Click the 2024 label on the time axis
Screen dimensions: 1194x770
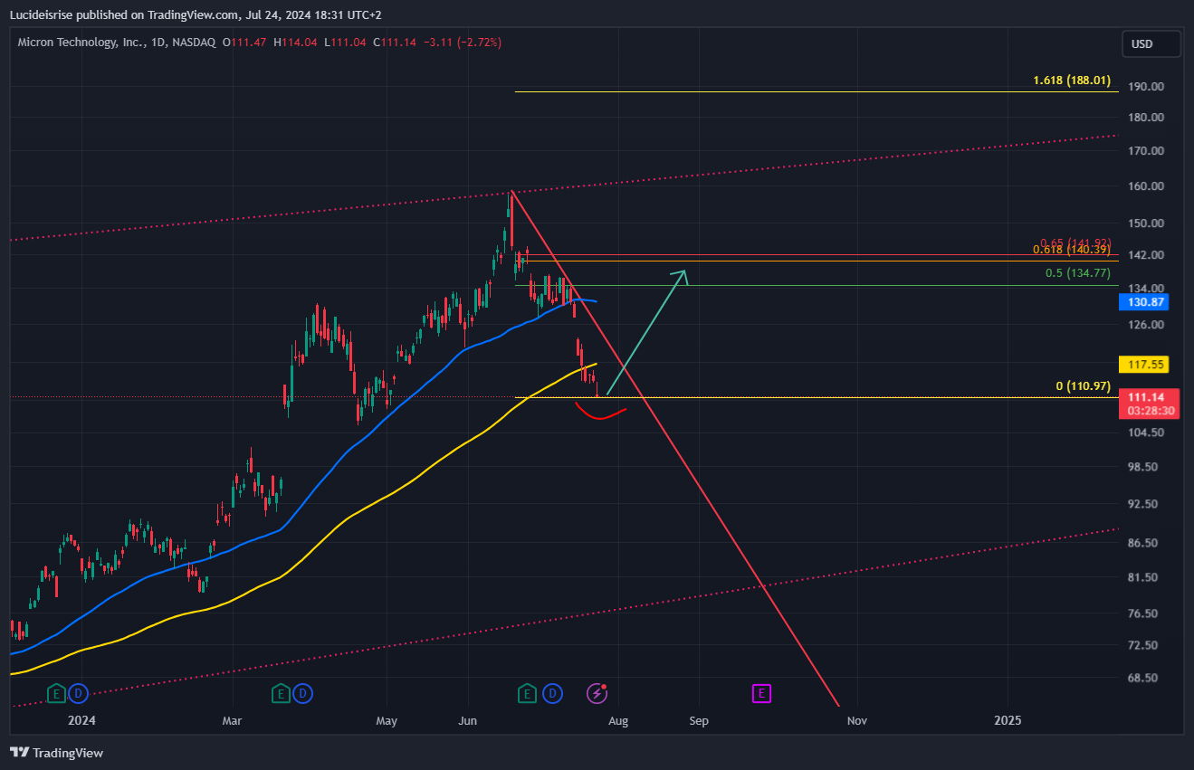[81, 721]
